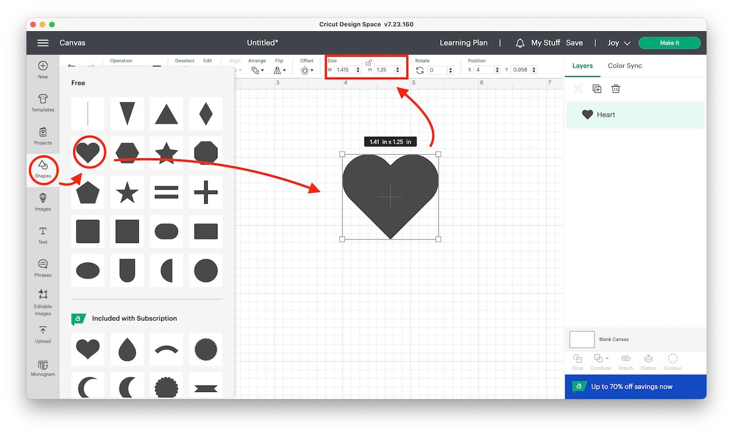Open the hamburger menu next to Canvas

click(x=43, y=43)
